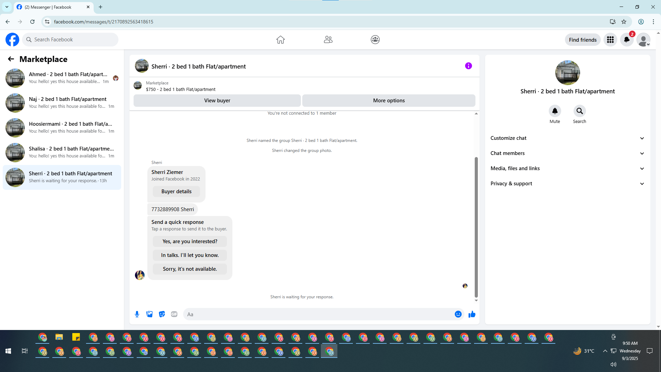Open the Facebook menu grid icon
This screenshot has width=661, height=372.
(x=610, y=40)
